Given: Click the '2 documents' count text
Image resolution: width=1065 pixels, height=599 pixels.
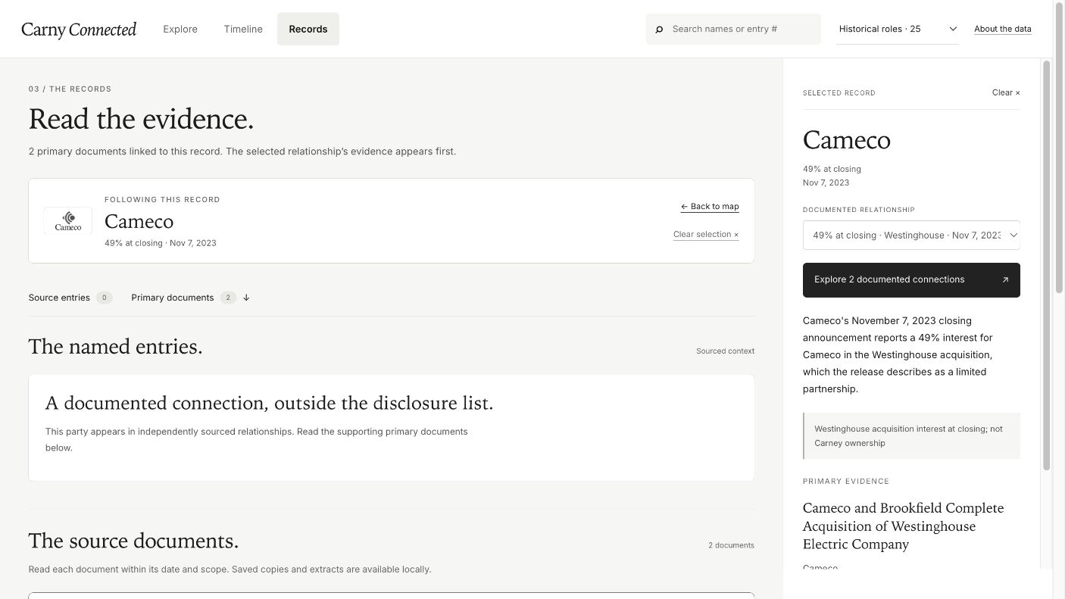Looking at the screenshot, I should (731, 545).
